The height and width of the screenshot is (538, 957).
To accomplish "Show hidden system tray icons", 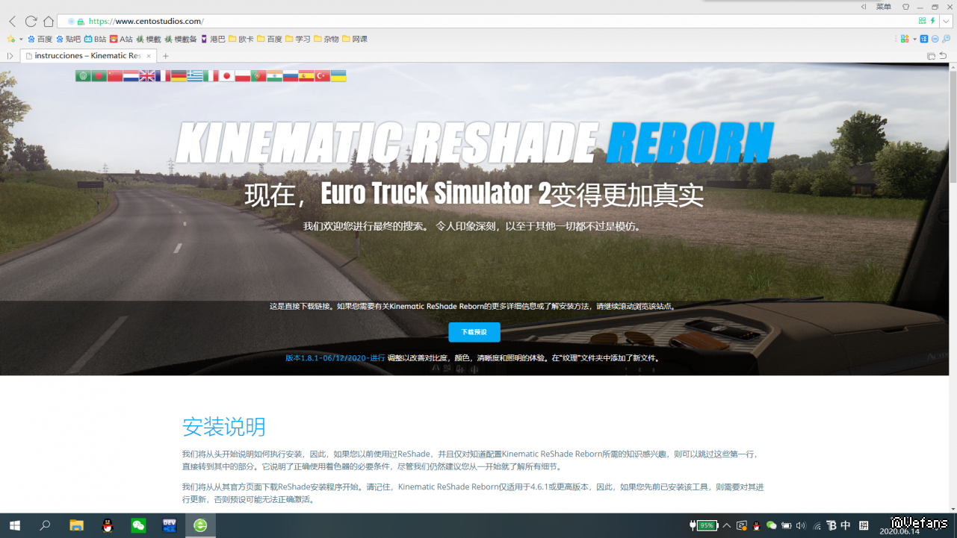I will pos(727,525).
